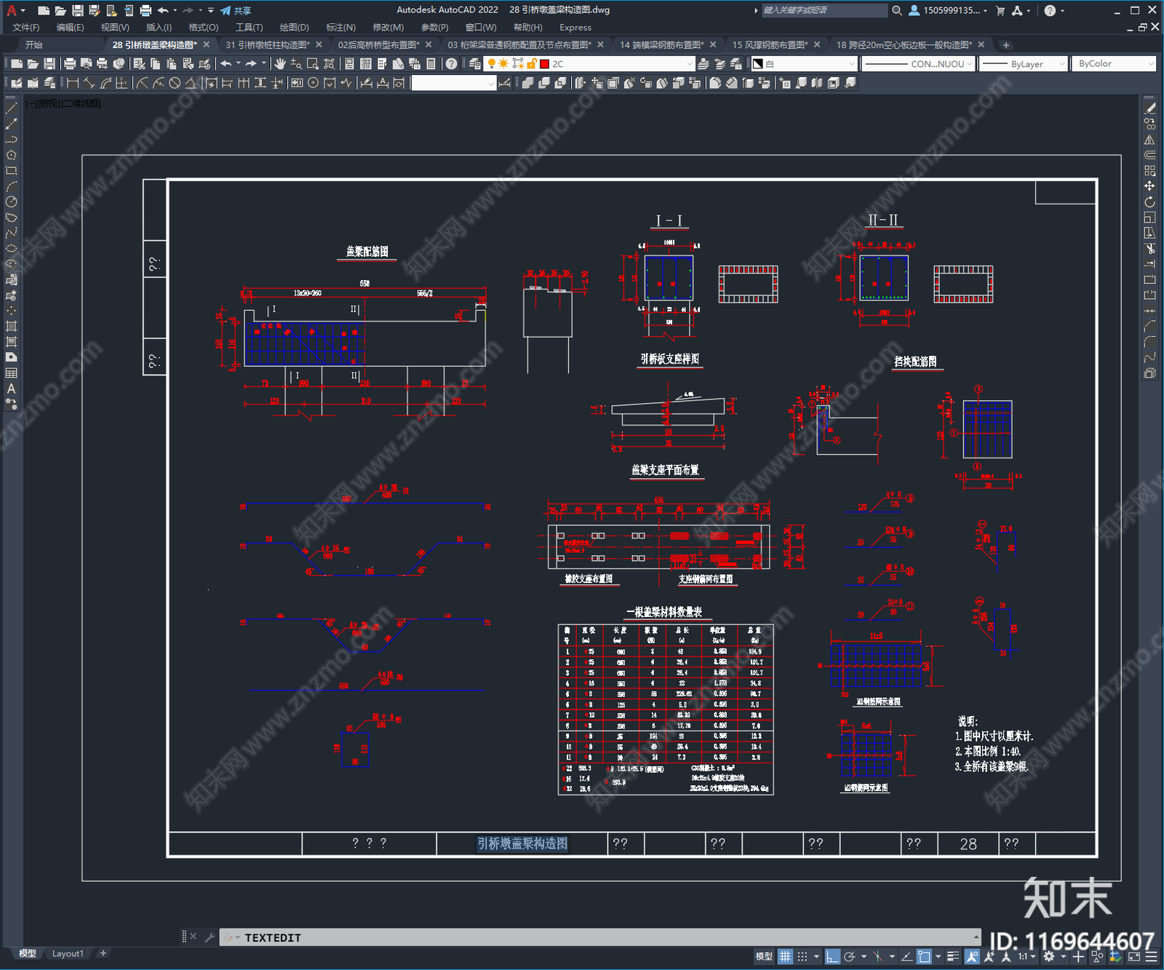Toggle polar tracking in status bar
Image resolution: width=1164 pixels, height=970 pixels.
tap(850, 956)
